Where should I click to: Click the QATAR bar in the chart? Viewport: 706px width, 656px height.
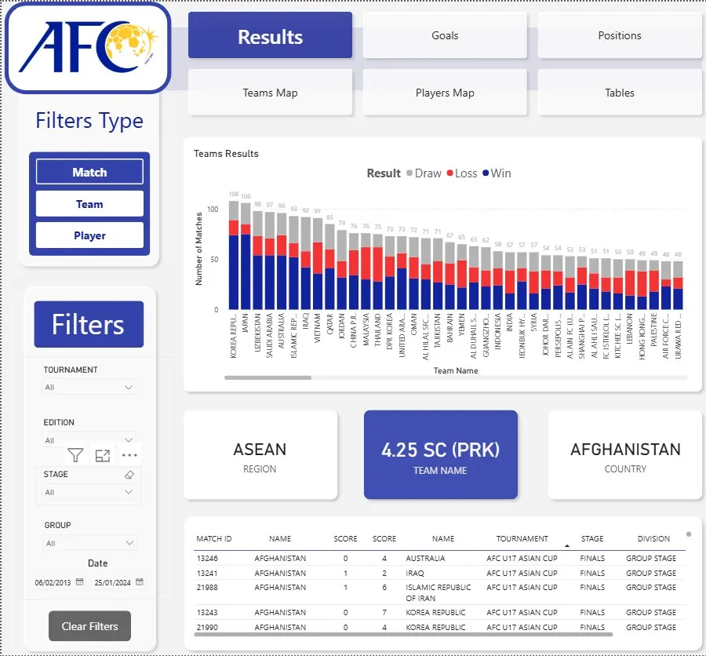[329, 267]
